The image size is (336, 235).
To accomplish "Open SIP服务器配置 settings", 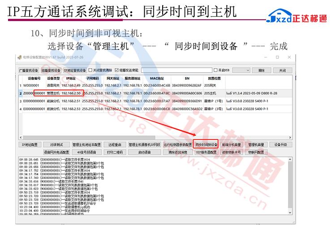I will pos(207,152).
